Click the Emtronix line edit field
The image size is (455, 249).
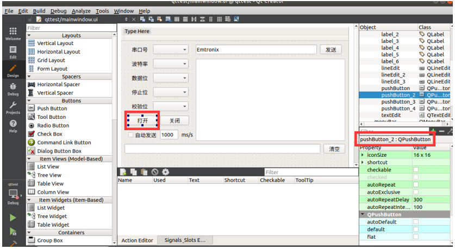(x=256, y=49)
